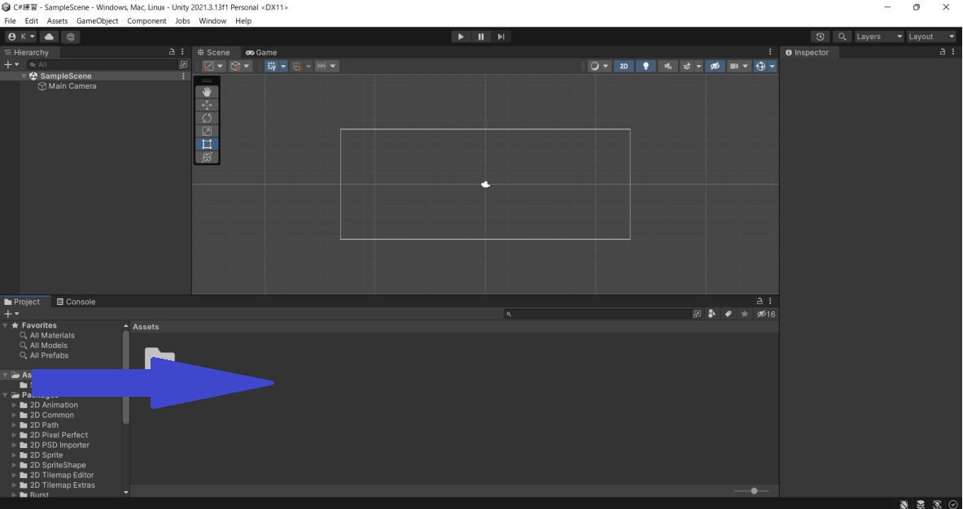Select the Hand tool in Scene view

[207, 92]
